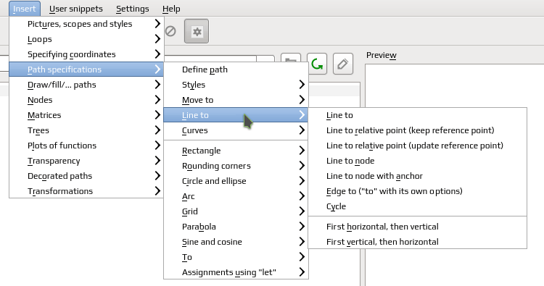This screenshot has width=544, height=286.
Task: Open the Parabola submenu
Action: [x=236, y=227]
